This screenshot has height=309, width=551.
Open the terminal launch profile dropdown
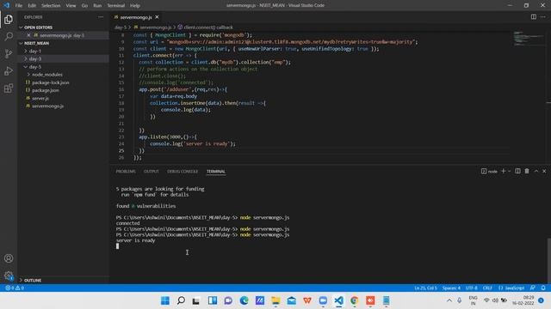point(509,171)
